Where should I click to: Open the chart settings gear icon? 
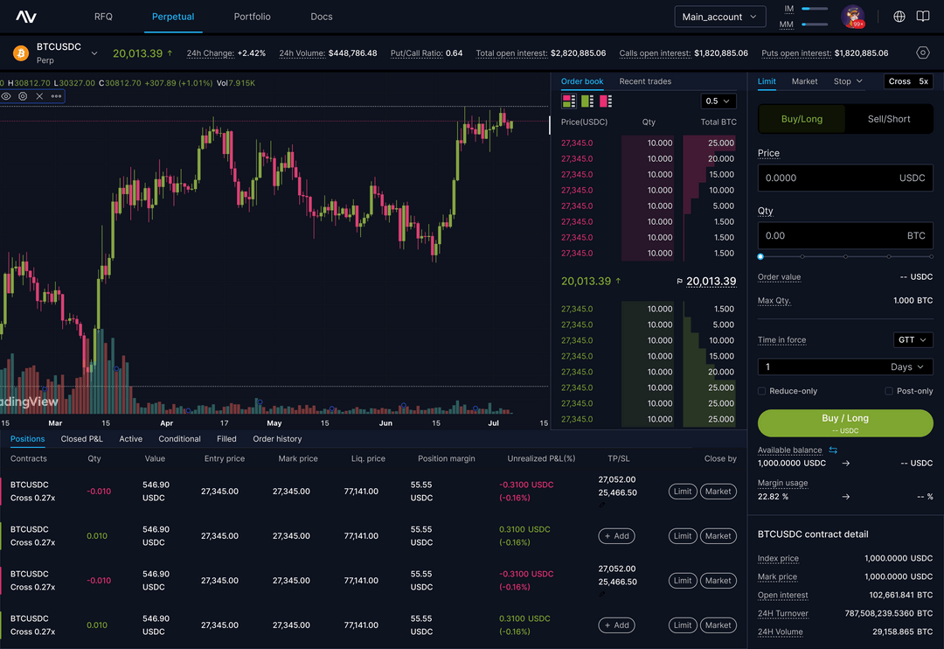click(21, 96)
